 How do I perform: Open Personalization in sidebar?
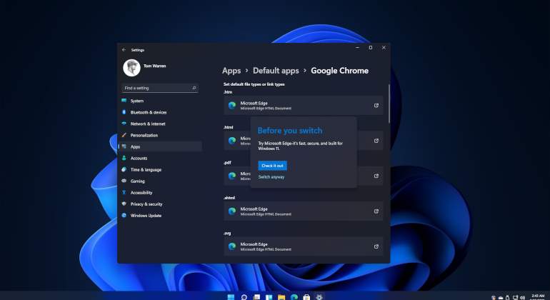click(161, 136)
